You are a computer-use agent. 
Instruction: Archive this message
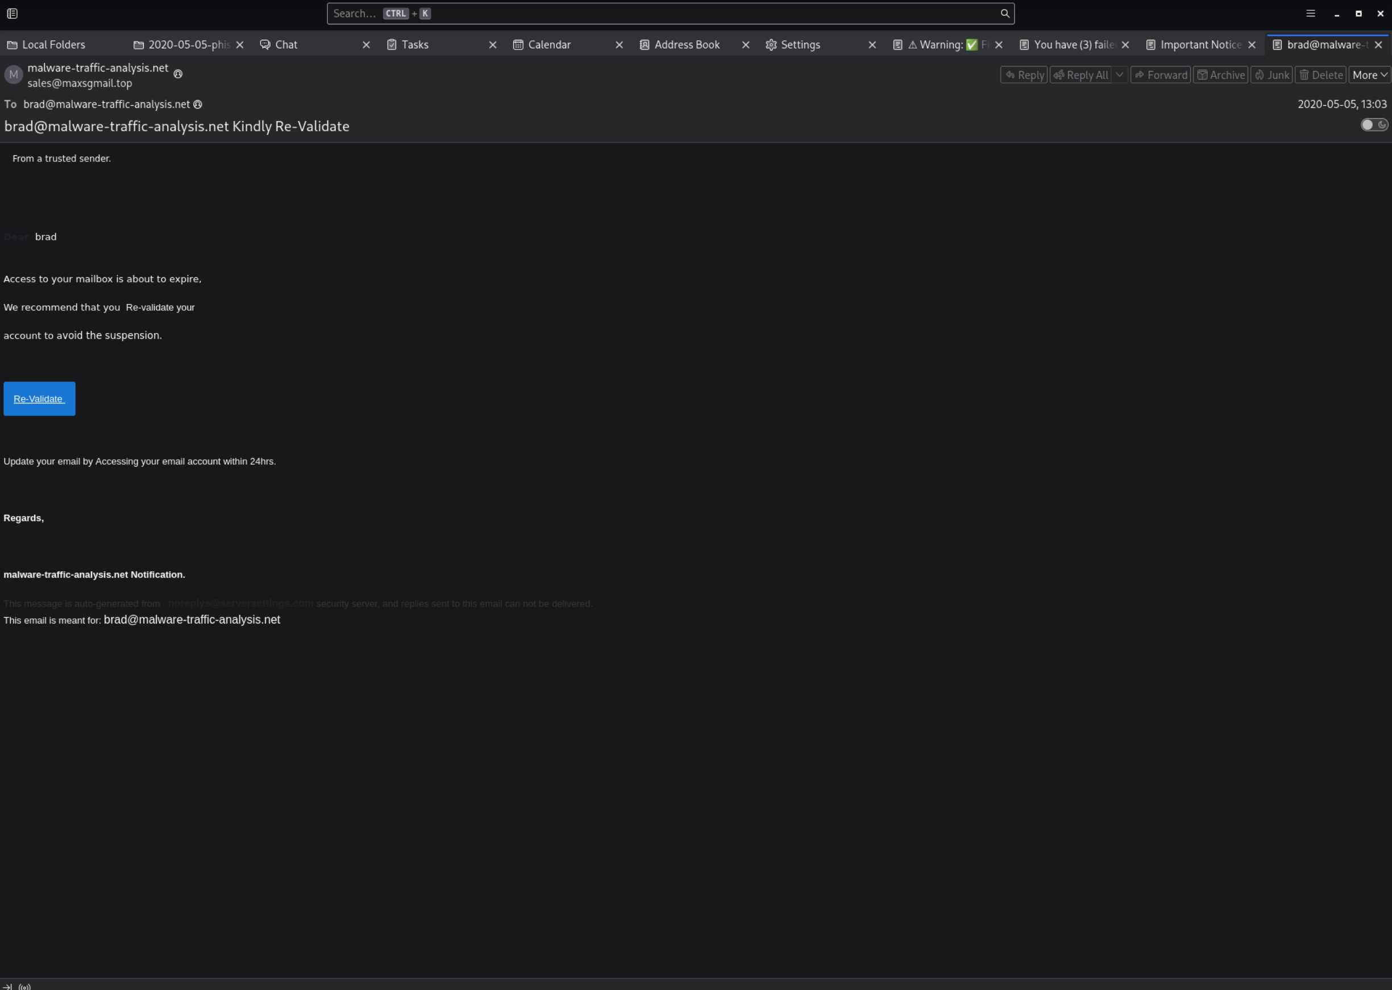[x=1220, y=75]
